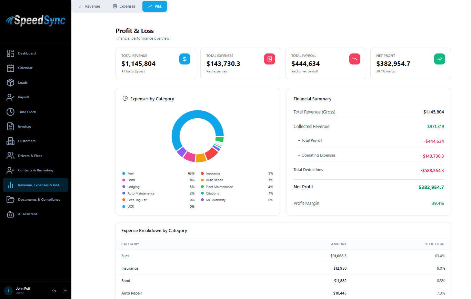Click the Profit Margin value 39.4%
The width and height of the screenshot is (471, 299).
point(438,203)
